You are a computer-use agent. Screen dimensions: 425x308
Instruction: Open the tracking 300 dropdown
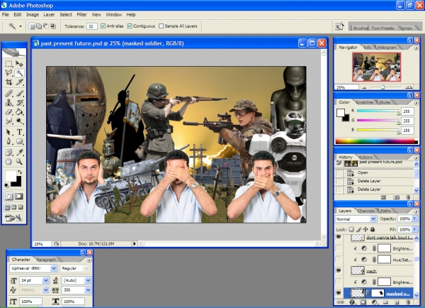click(88, 290)
